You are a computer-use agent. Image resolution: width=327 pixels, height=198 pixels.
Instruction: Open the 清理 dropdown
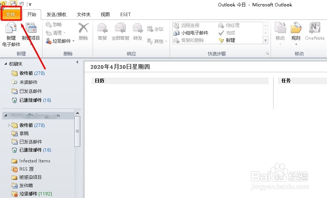point(55,33)
